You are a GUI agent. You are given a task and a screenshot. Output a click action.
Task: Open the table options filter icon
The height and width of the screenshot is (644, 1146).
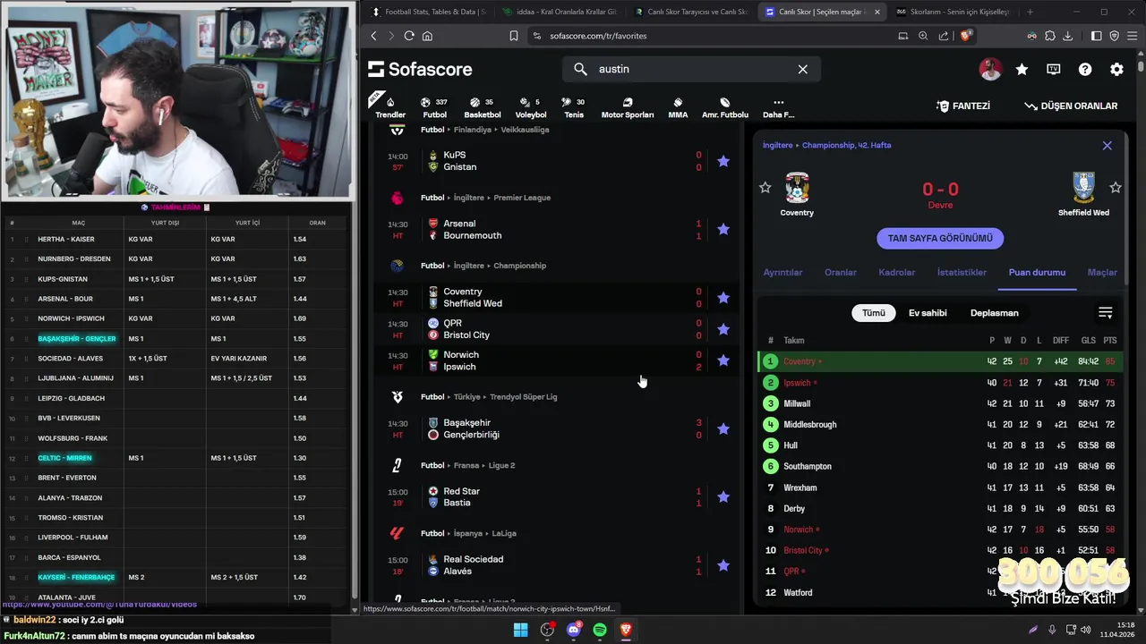click(x=1106, y=313)
